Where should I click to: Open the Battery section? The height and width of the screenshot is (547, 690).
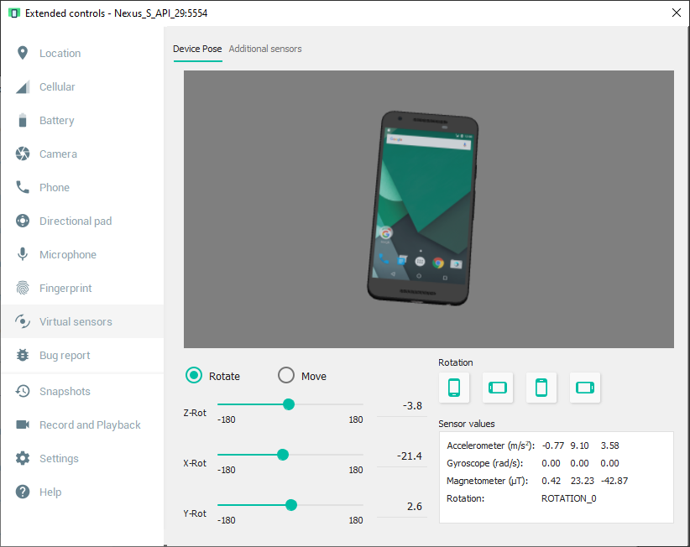56,121
